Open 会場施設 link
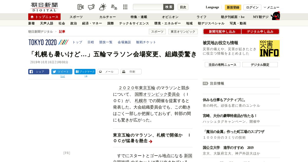 pos(124,42)
